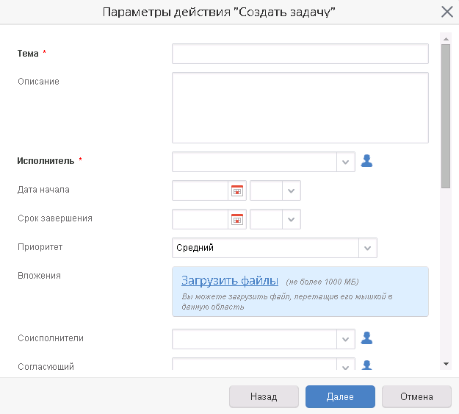The height and width of the screenshot is (414, 459).
Task: Expand the Срок завершения time dropdown
Action: [x=292, y=219]
